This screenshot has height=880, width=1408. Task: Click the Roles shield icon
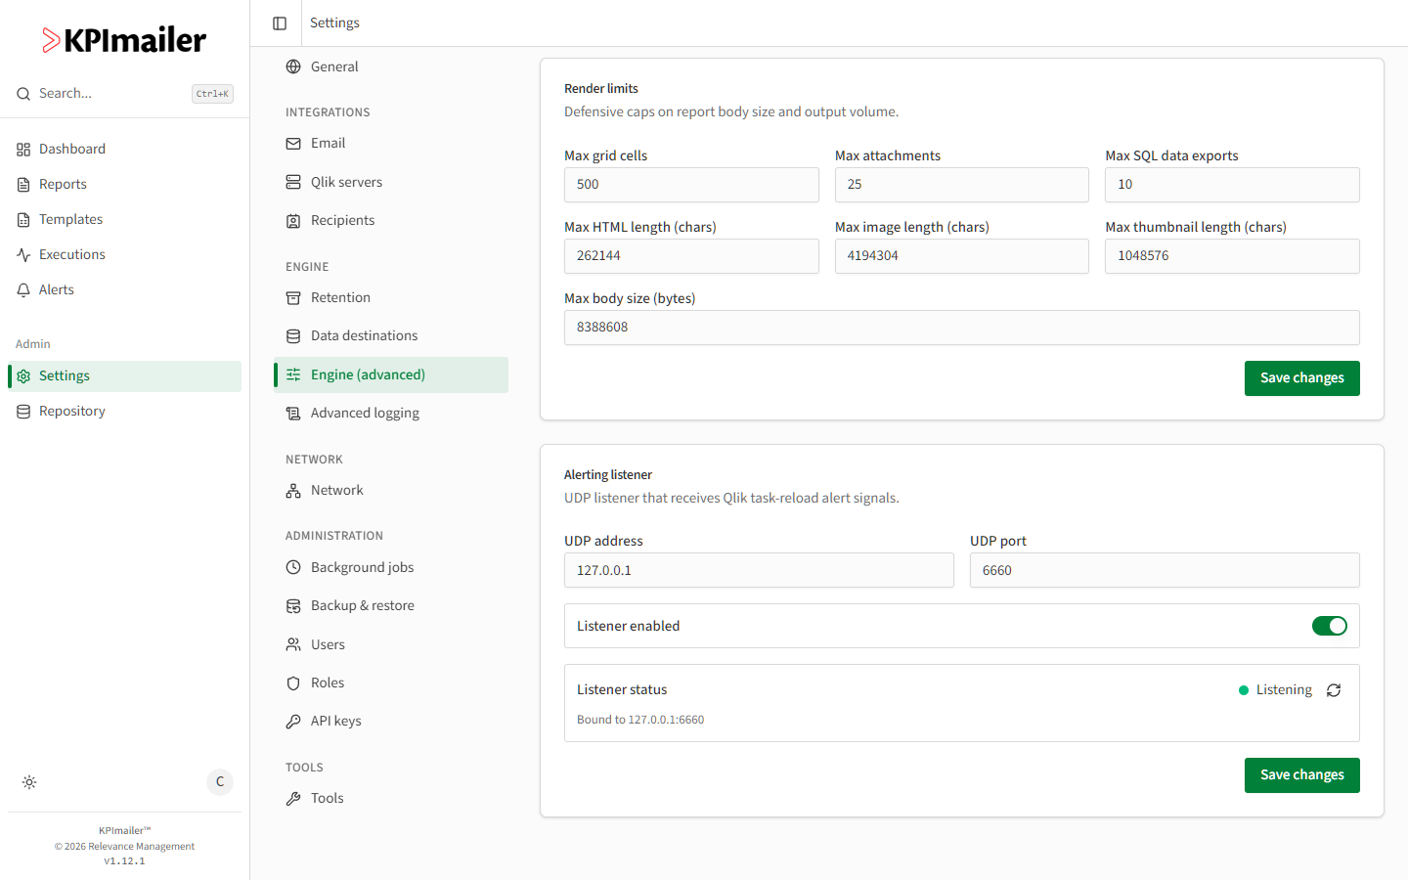point(293,683)
